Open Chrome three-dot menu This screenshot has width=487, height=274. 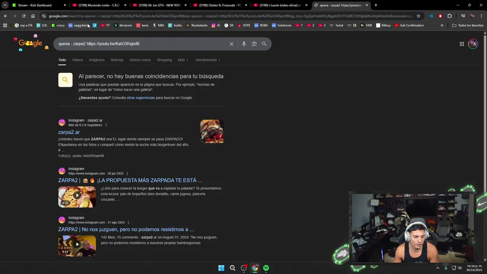pos(481,16)
